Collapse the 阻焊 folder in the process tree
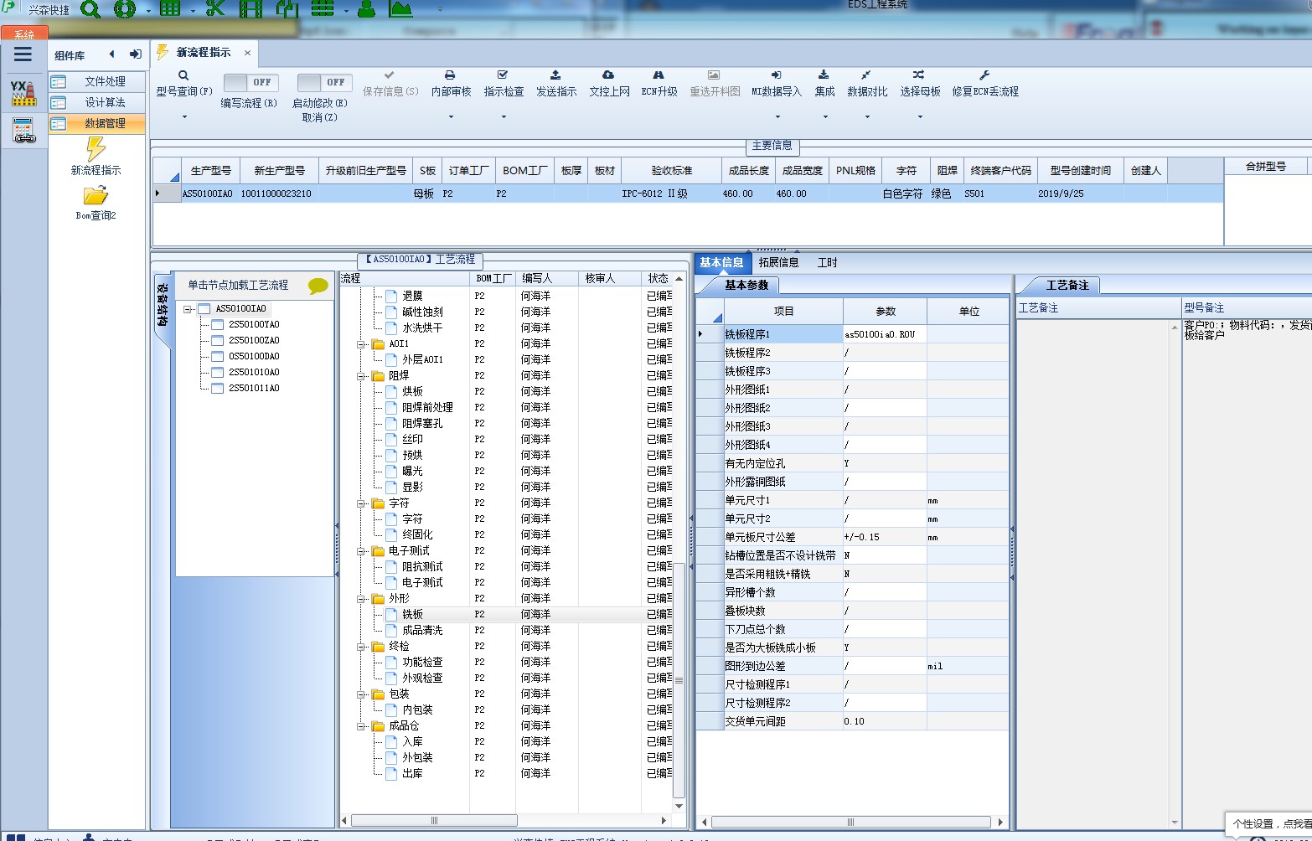 click(362, 376)
